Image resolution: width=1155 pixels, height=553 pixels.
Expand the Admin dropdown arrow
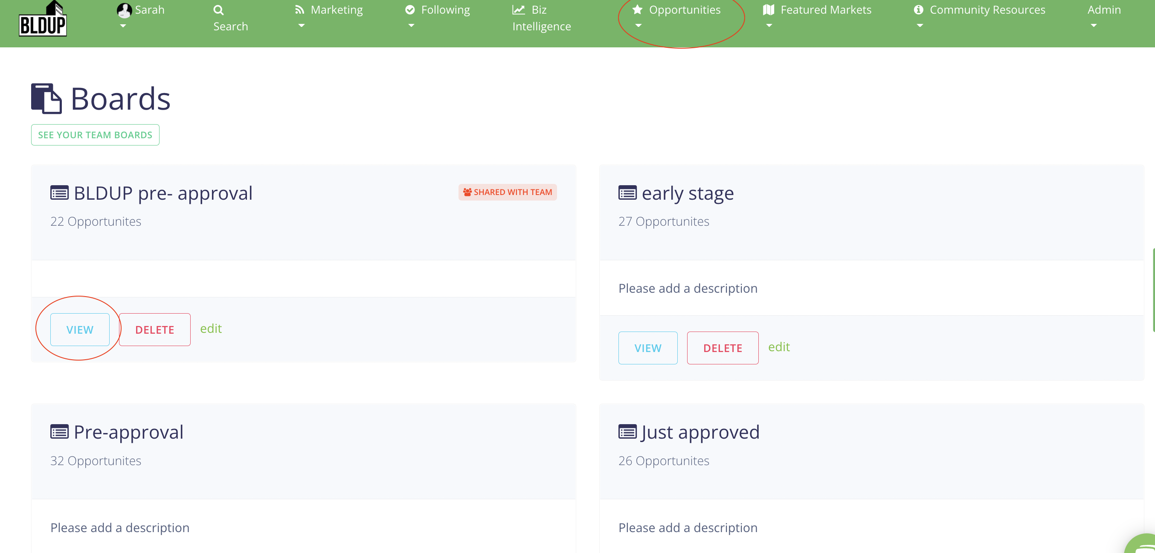click(1094, 26)
